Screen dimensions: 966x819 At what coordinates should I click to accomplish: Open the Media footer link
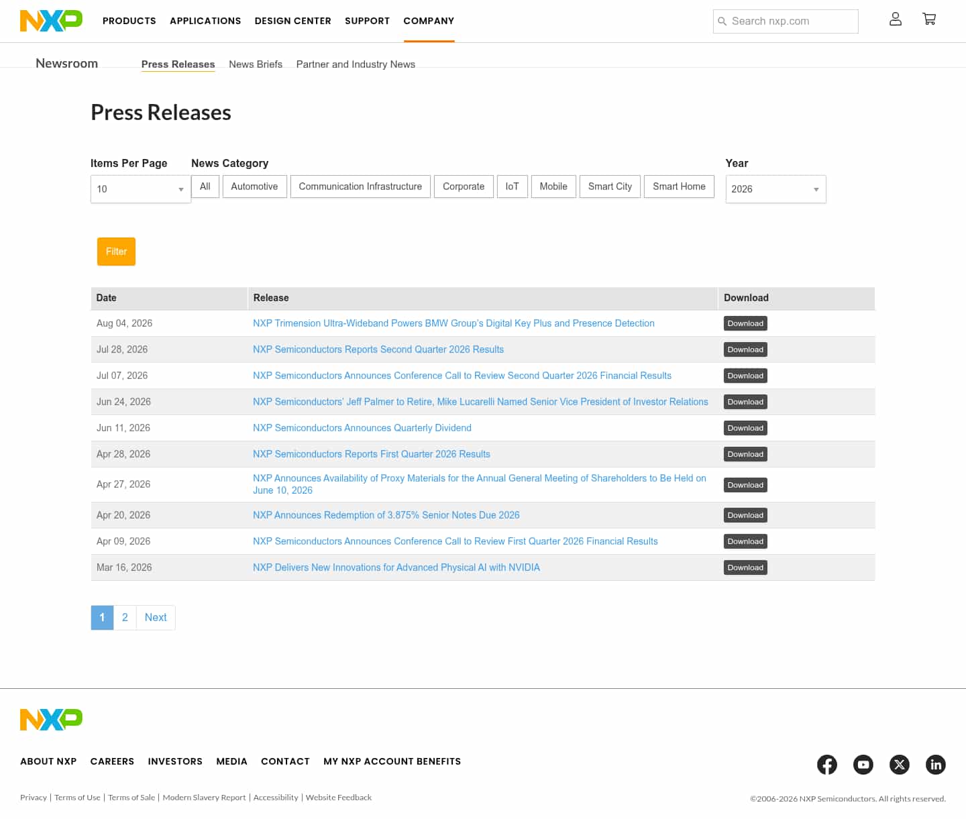point(231,761)
